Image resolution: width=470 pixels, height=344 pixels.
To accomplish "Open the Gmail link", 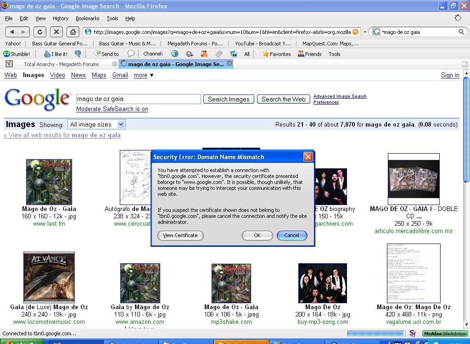I will [x=120, y=75].
